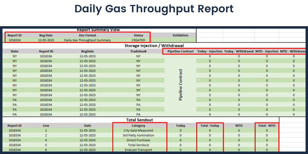Select the Tradebook column header
This screenshot has width=308, height=154.
click(x=138, y=51)
